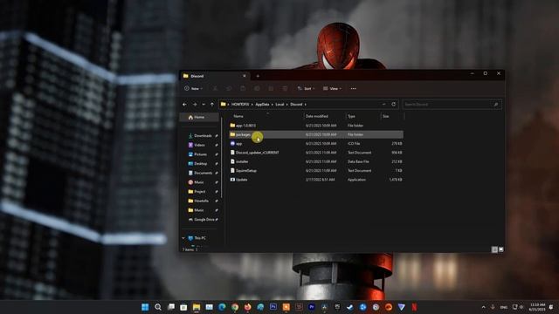The image size is (559, 314).
Task: Open the See more ellipsis menu
Action: click(353, 89)
